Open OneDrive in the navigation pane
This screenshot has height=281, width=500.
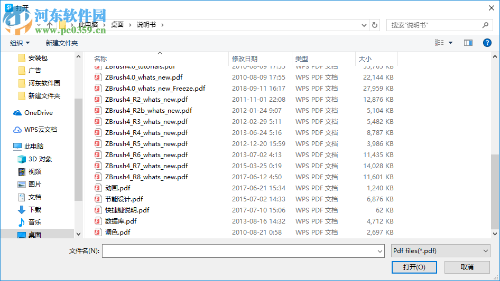point(33,113)
